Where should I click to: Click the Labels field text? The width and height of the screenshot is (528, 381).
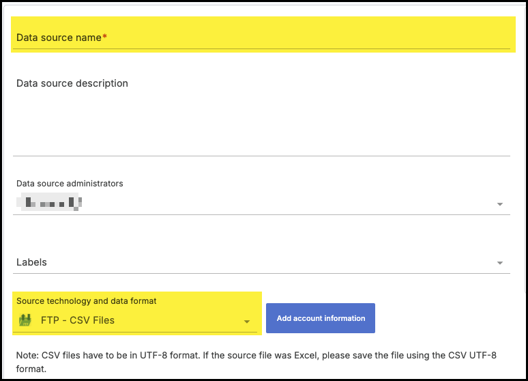pyautogui.click(x=31, y=262)
